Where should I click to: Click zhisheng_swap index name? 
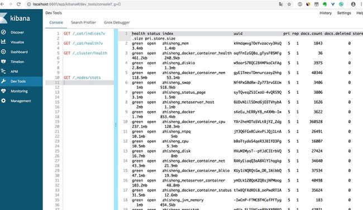point(176,83)
